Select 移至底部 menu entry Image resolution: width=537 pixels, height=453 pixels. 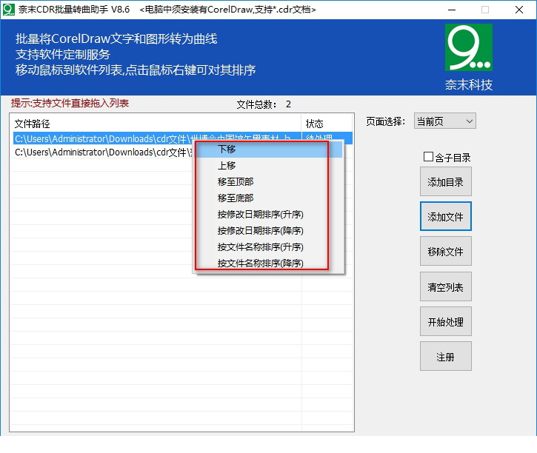[x=269, y=198]
